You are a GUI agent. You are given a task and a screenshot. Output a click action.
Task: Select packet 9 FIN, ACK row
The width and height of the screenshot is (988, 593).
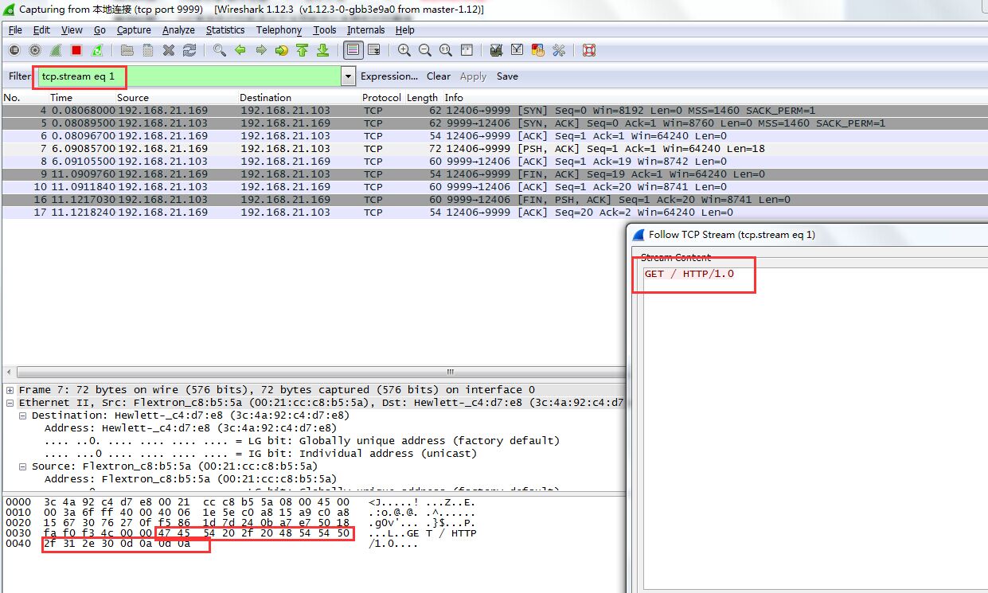click(494, 174)
